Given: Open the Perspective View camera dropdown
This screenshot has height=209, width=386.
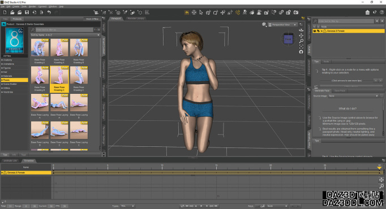Looking at the screenshot, I should click(x=282, y=24).
